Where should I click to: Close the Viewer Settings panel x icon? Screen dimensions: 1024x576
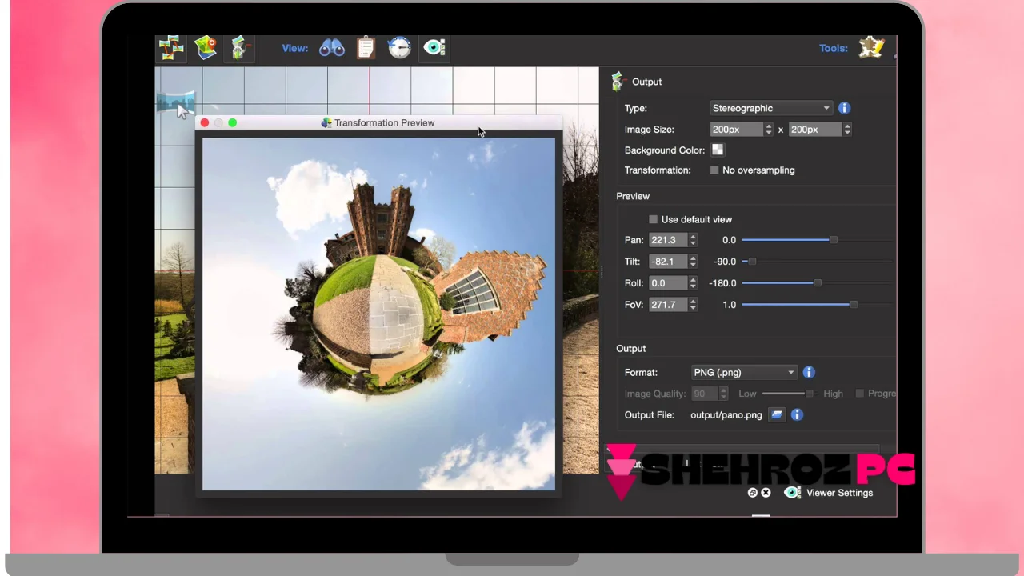(x=766, y=493)
